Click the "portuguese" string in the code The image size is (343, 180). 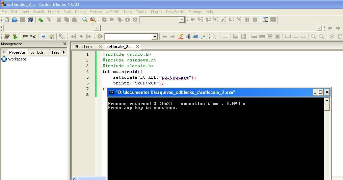pos(175,77)
